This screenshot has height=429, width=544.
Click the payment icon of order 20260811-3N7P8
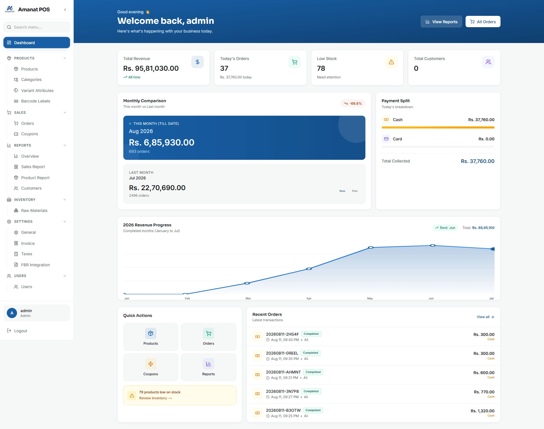coord(258,394)
